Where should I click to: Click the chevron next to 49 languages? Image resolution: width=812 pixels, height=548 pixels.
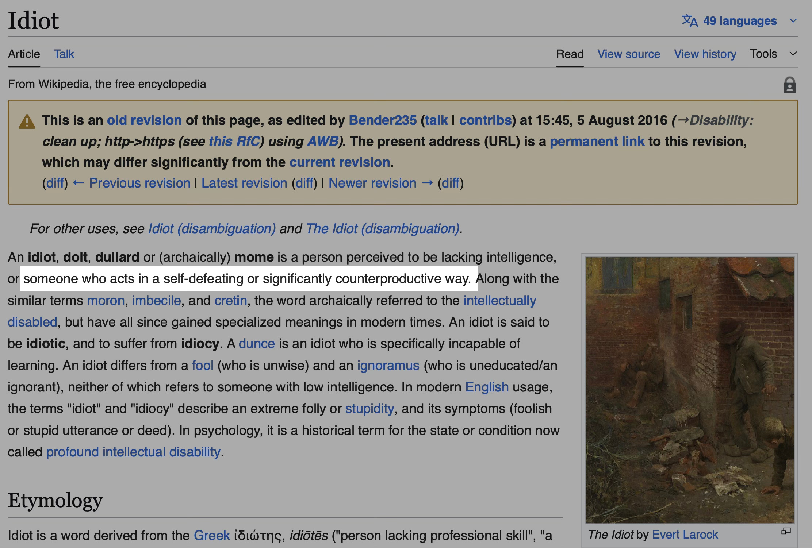click(x=793, y=21)
